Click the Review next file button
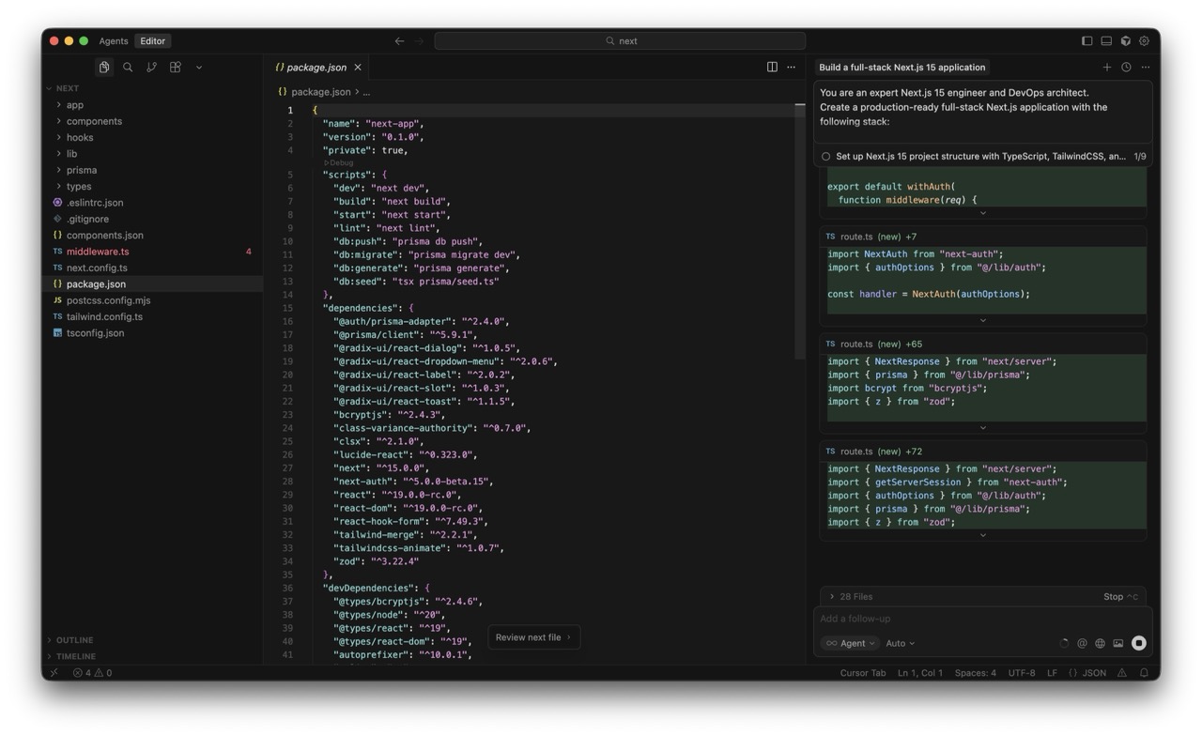The image size is (1202, 735). click(x=533, y=637)
